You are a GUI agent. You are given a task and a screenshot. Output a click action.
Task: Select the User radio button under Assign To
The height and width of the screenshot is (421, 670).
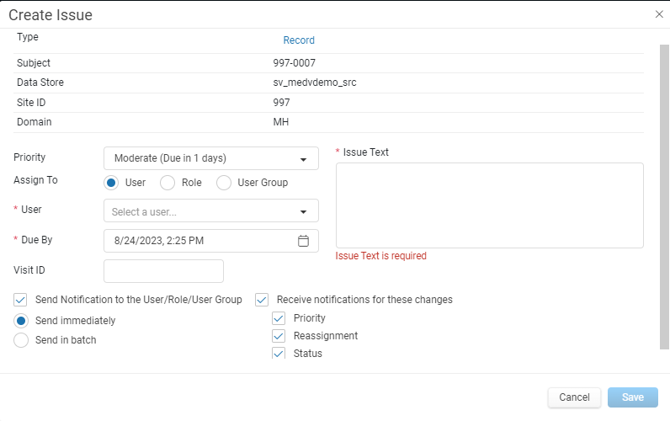pos(111,183)
